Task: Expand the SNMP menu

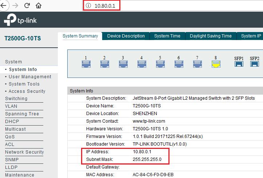Action: 12,159
